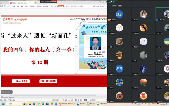Click the fit-slide-to-window icon

click(x=91, y=100)
